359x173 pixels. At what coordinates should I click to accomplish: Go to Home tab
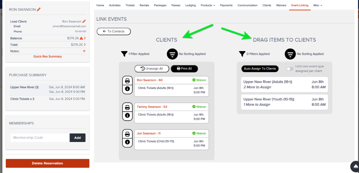pyautogui.click(x=100, y=5)
